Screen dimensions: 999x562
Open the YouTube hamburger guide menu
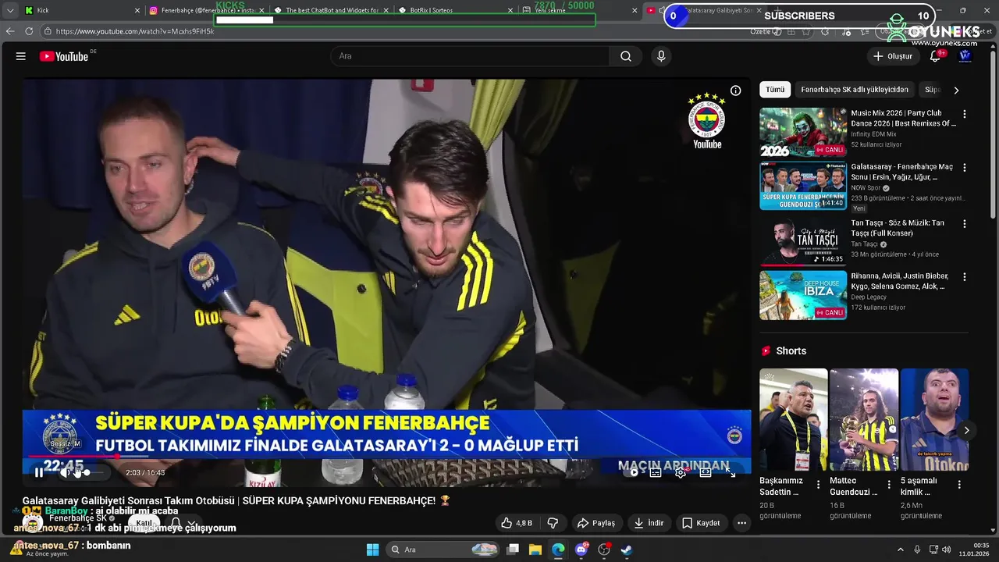pyautogui.click(x=21, y=56)
